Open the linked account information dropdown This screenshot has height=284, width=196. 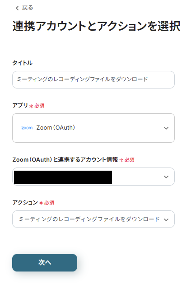pos(93,177)
